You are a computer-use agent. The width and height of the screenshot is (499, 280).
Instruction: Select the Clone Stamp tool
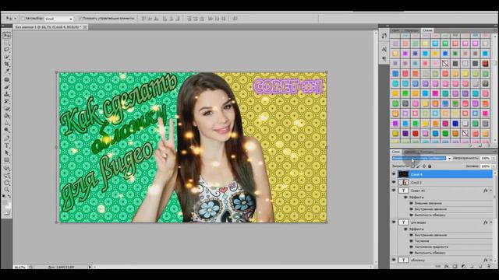[7, 94]
